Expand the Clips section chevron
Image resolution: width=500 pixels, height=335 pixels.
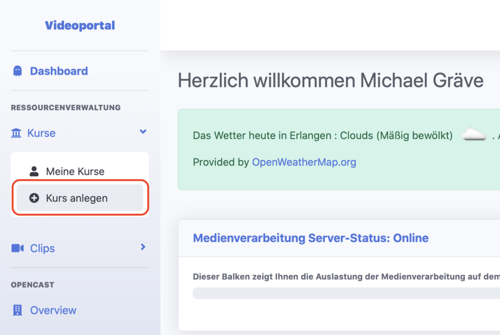[x=143, y=247]
